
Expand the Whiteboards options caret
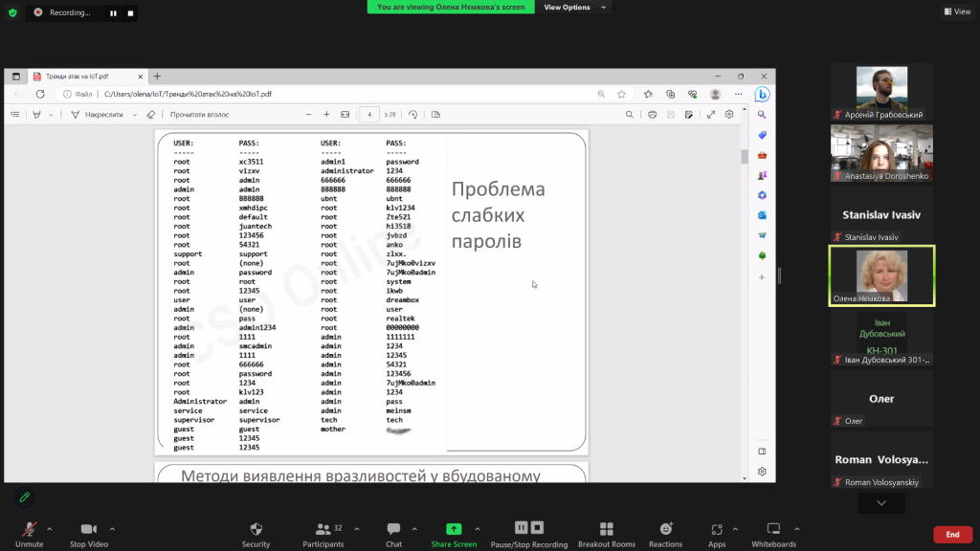pyautogui.click(x=797, y=529)
